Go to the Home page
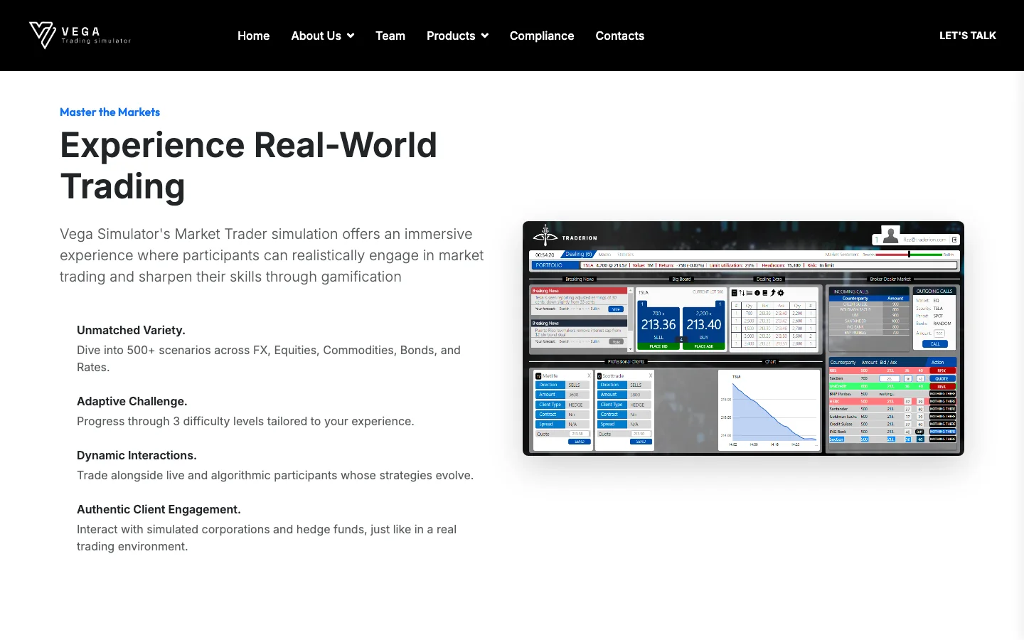1024x640 pixels. click(253, 36)
